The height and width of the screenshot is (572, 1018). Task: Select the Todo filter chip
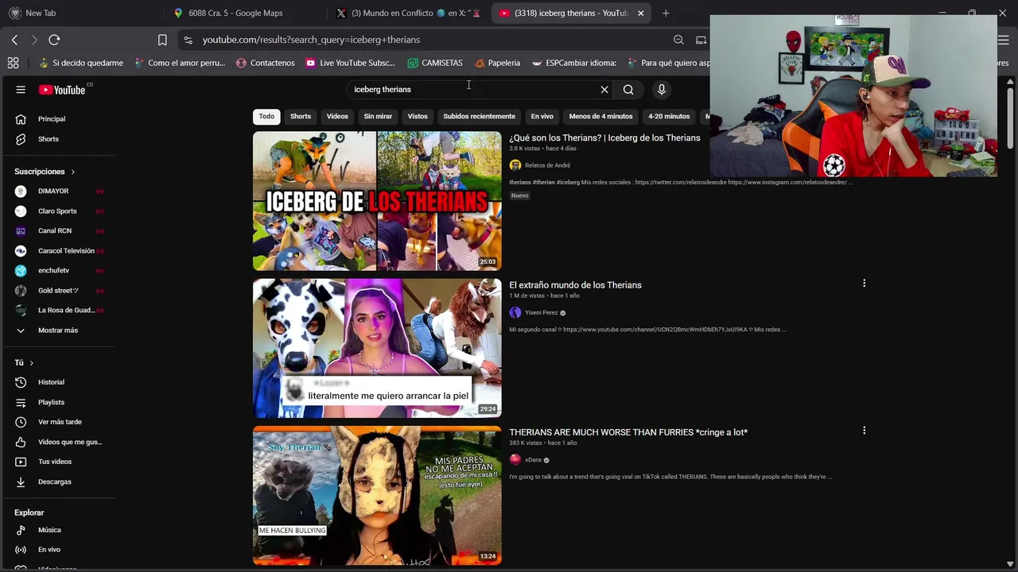coord(266,117)
